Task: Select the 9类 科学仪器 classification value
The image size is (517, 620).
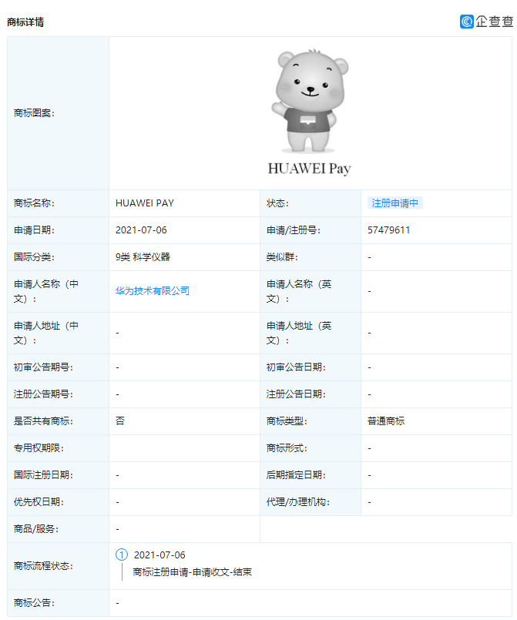Action: coord(143,257)
